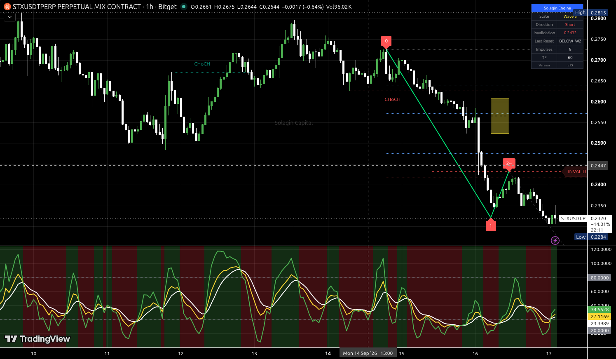Click the red Short direction value
This screenshot has height=359, width=616.
(x=570, y=25)
